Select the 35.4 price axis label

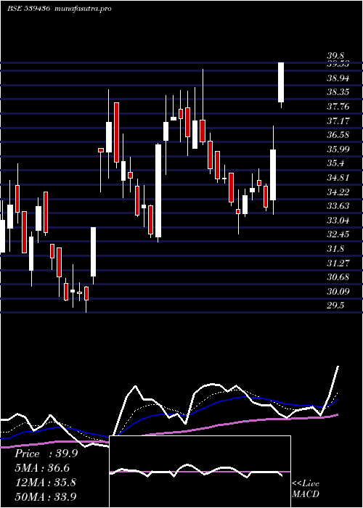(335, 163)
